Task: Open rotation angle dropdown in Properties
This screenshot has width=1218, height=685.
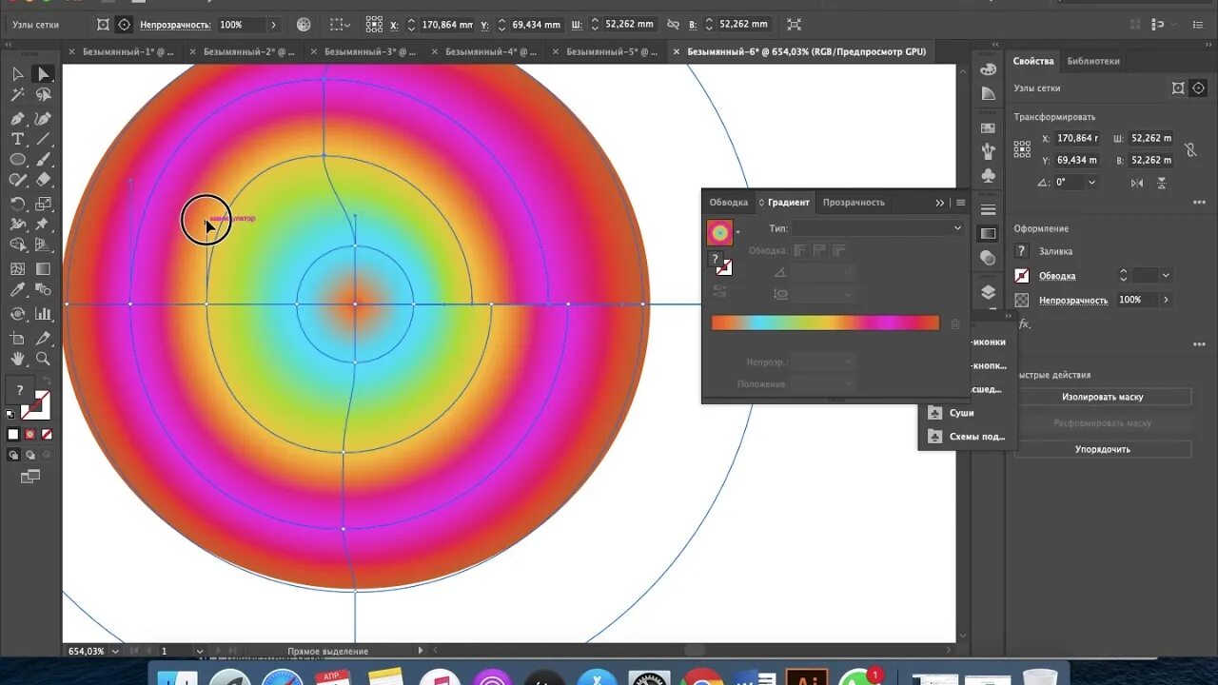Action: (x=1091, y=183)
